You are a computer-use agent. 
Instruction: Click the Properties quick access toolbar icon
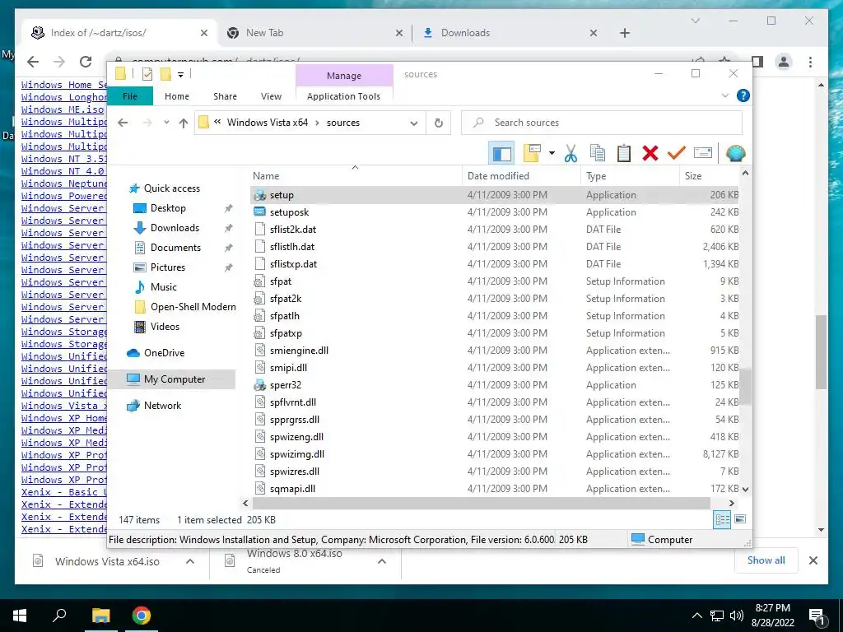[x=147, y=74]
